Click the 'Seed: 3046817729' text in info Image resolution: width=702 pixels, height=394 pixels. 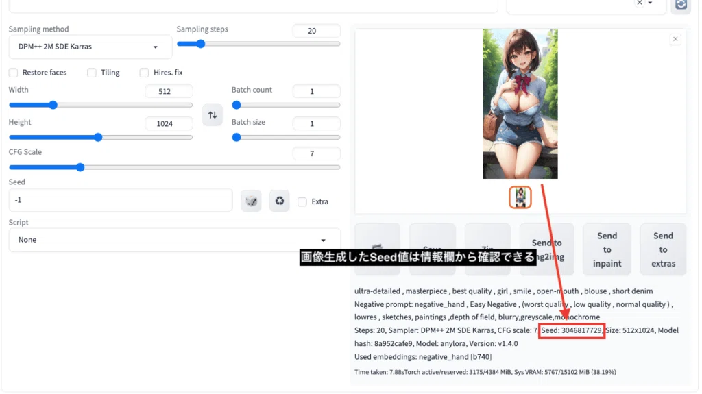[571, 330]
